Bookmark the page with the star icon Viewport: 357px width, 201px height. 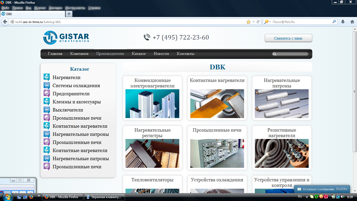249,22
